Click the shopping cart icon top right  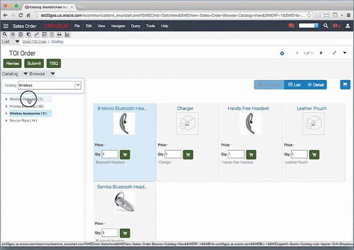click(344, 84)
